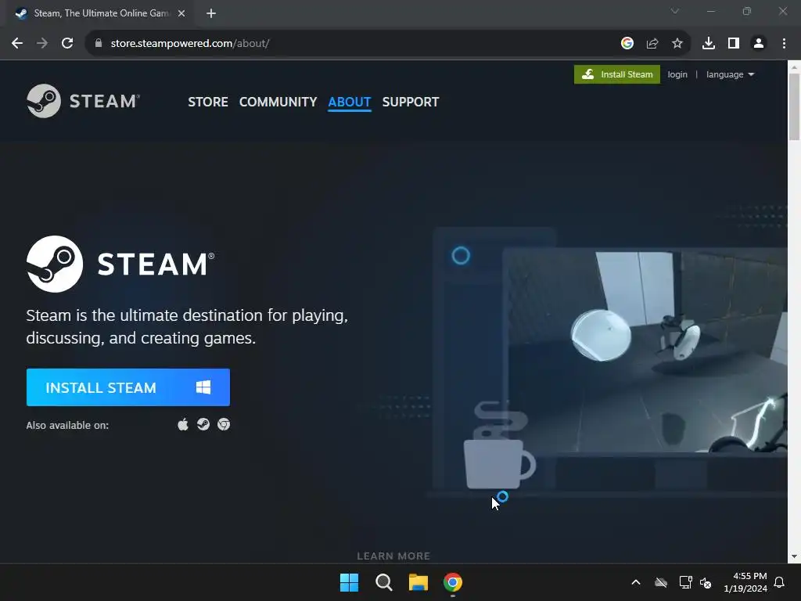Open the notifications bell
The width and height of the screenshot is (801, 601).
[780, 582]
